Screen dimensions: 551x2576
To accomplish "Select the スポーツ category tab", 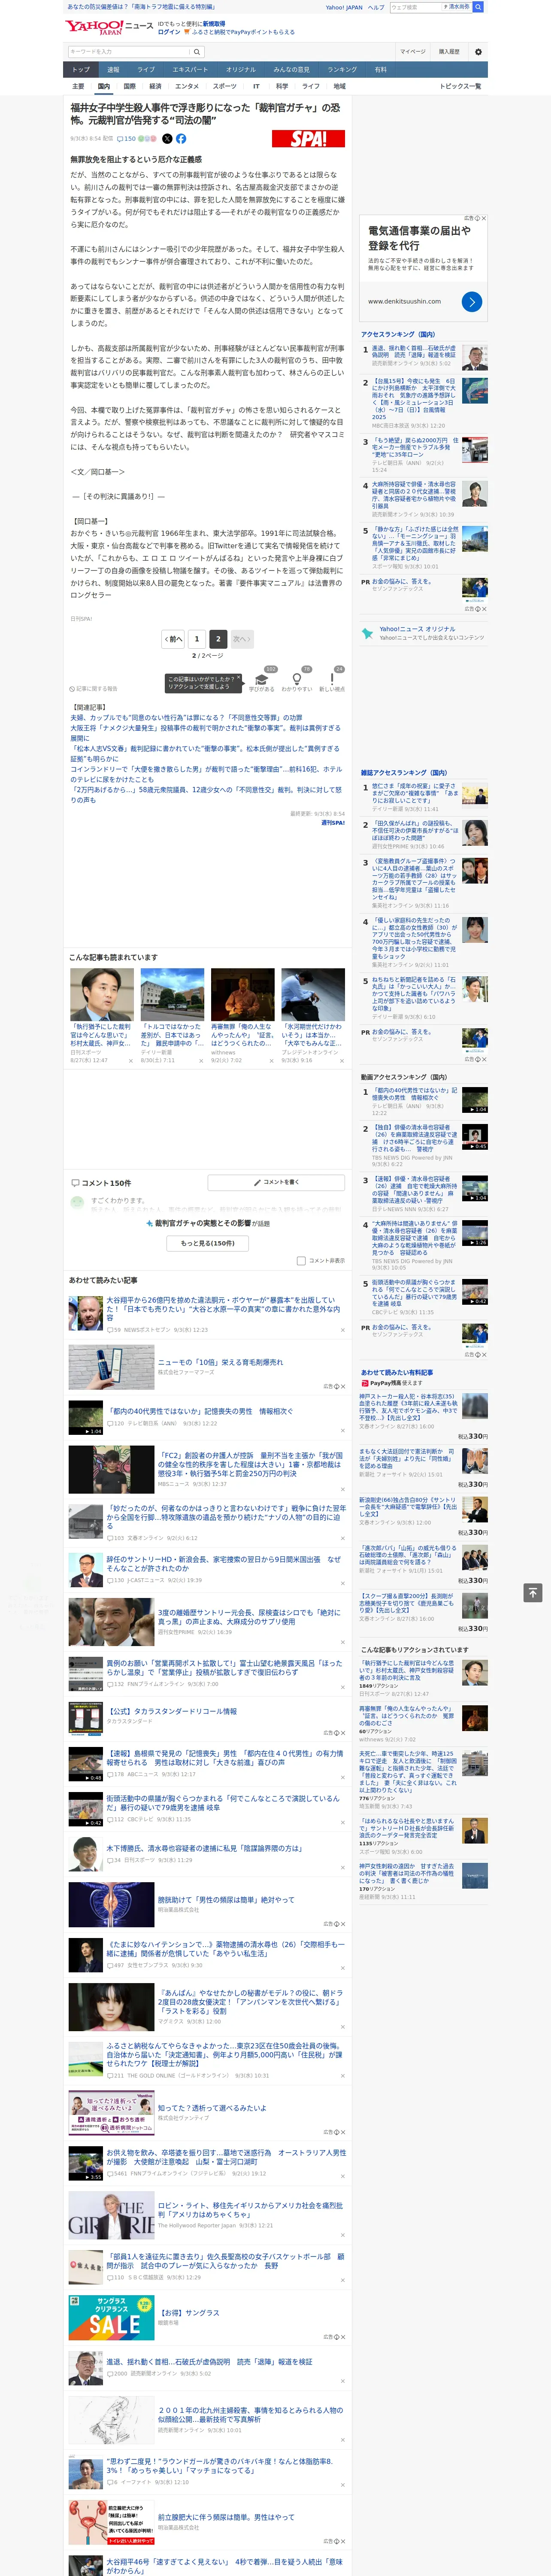I will tap(225, 86).
